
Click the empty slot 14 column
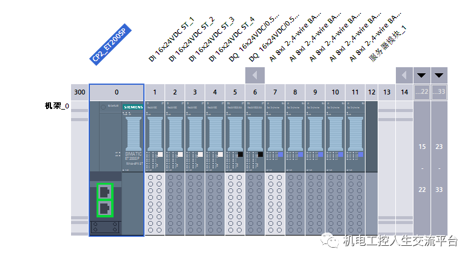[404, 168]
